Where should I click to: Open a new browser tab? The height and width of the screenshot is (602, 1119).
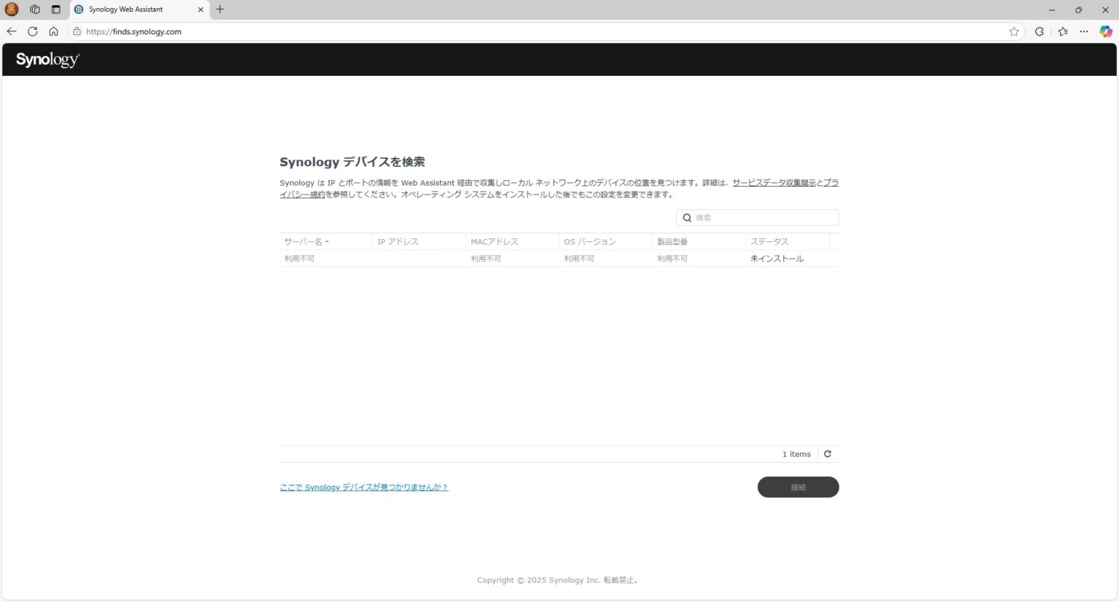220,9
